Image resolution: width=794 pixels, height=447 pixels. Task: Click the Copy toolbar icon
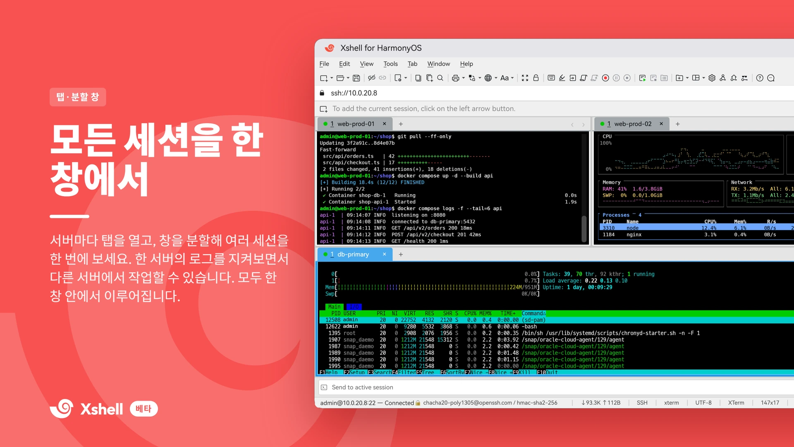[x=418, y=78]
